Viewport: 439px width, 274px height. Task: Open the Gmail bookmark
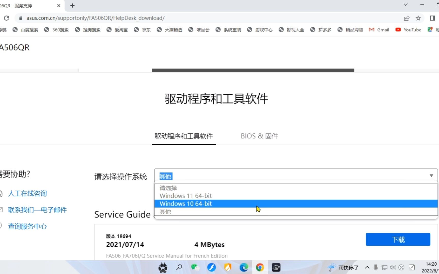[379, 30]
